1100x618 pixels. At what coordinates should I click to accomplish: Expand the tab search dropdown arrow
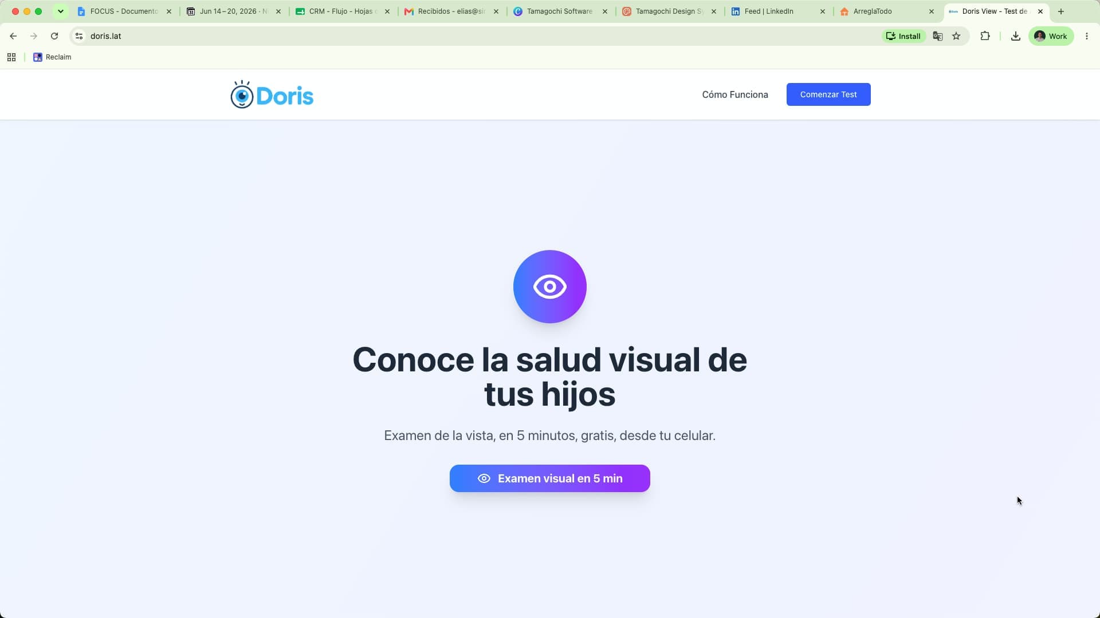coord(61,11)
